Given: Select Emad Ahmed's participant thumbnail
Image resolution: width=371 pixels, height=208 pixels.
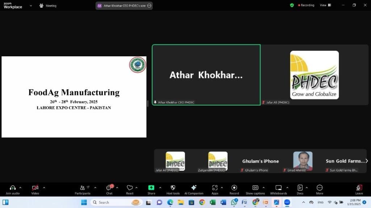Looking at the screenshot, I should pyautogui.click(x=303, y=161).
